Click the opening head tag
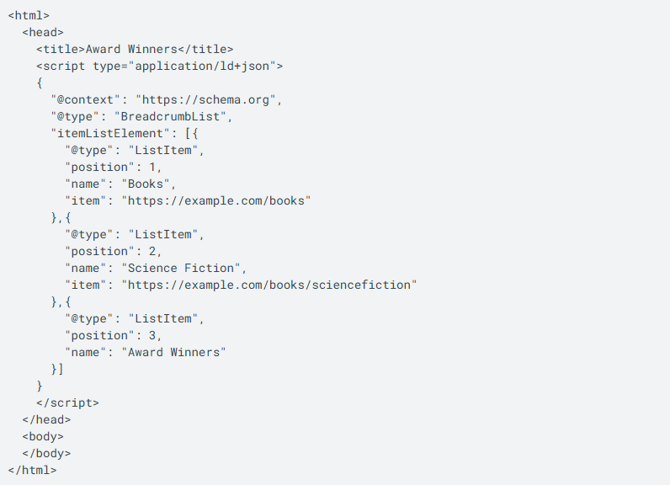This screenshot has height=485, width=670. 43,33
